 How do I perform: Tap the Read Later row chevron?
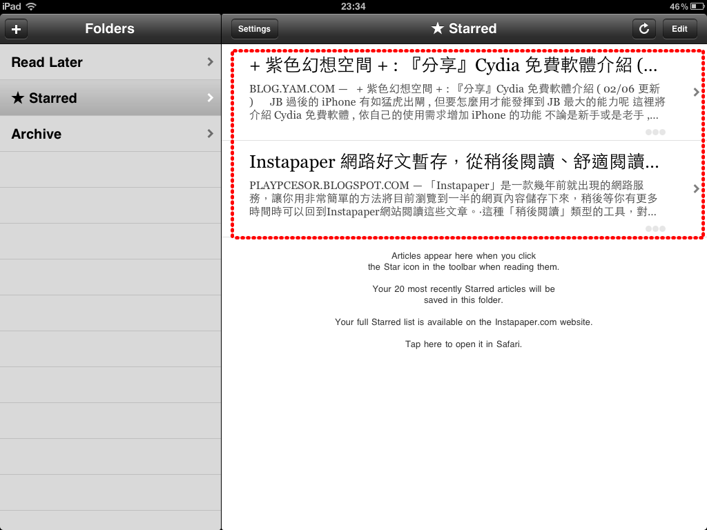pos(210,62)
